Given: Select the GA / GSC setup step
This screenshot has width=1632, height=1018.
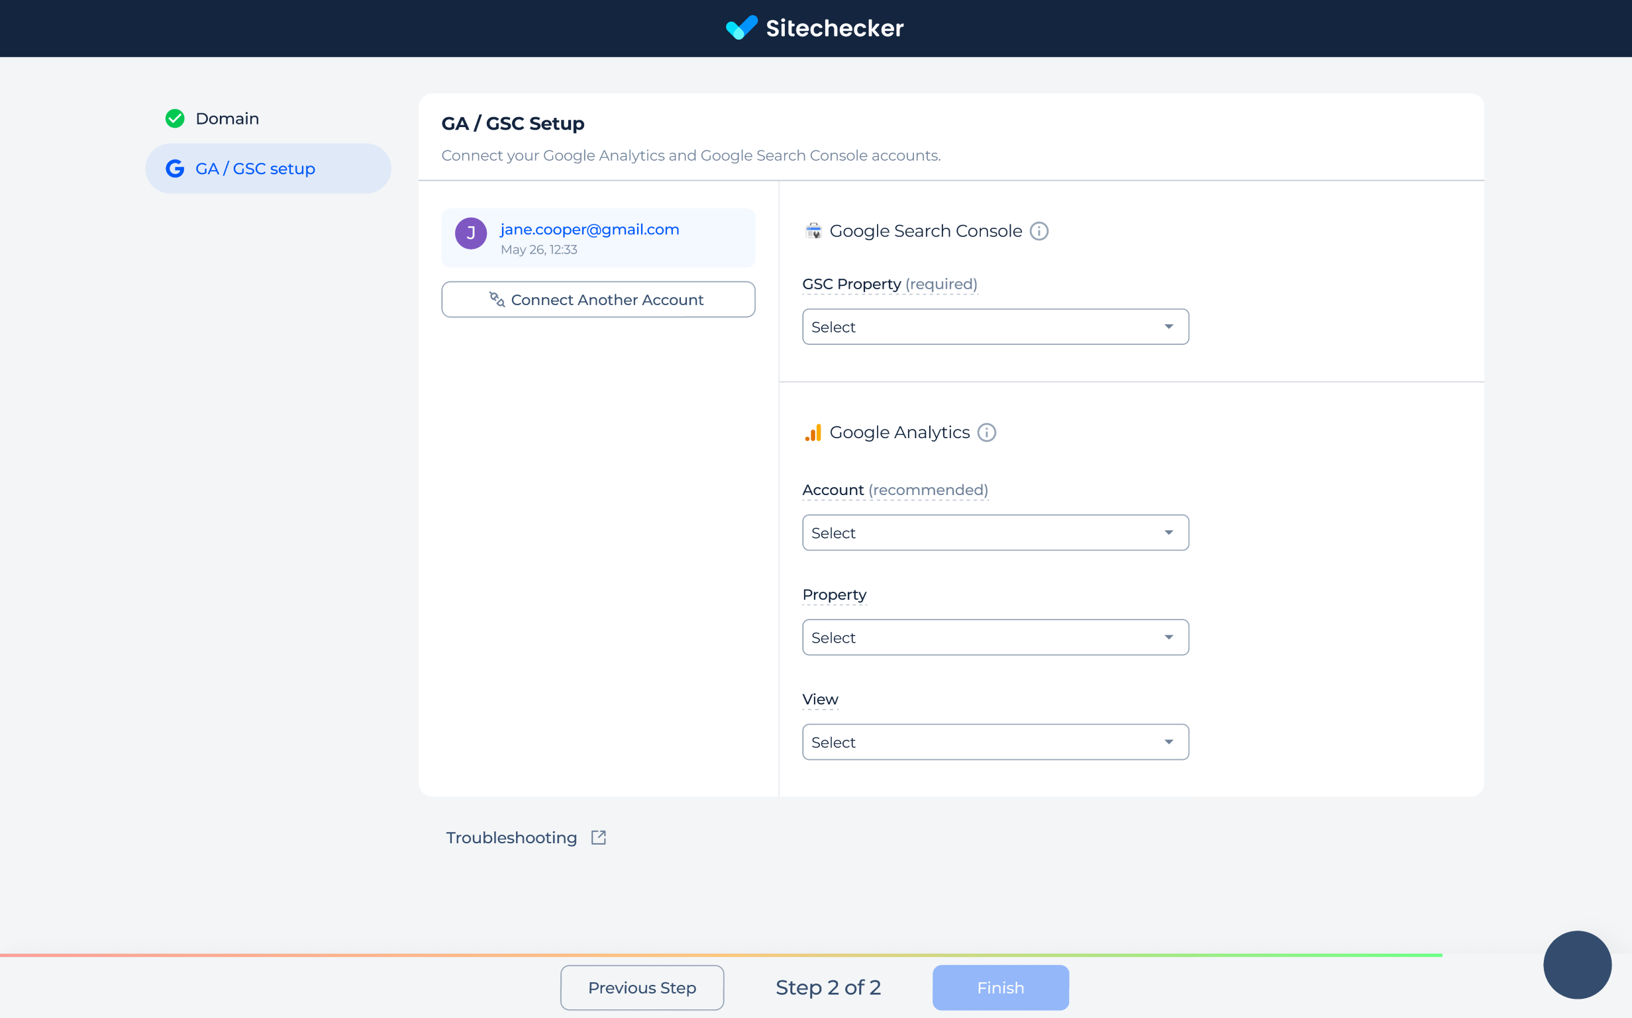Looking at the screenshot, I should (268, 168).
